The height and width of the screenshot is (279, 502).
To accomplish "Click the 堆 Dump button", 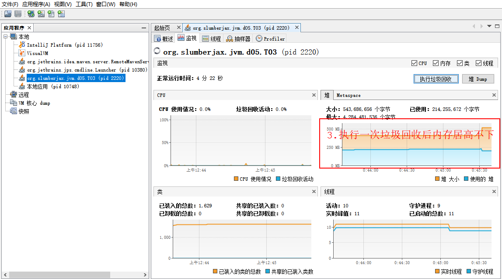I will pos(478,79).
